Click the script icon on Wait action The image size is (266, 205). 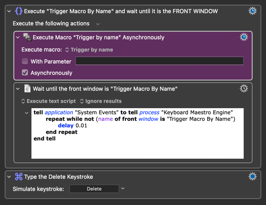27,89
